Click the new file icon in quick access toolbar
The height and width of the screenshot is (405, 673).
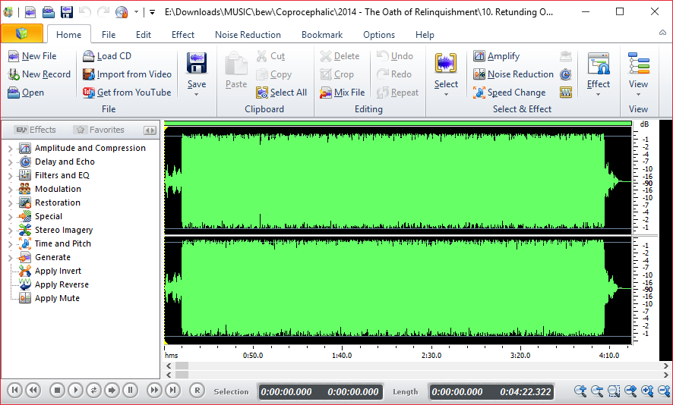click(30, 12)
